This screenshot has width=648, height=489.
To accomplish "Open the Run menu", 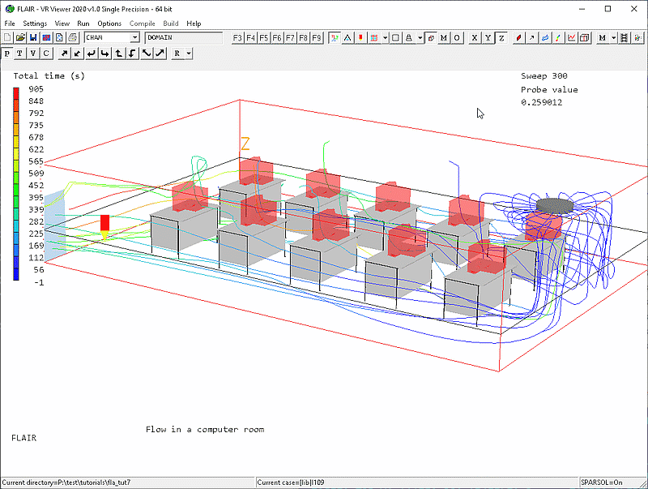I will click(x=83, y=24).
